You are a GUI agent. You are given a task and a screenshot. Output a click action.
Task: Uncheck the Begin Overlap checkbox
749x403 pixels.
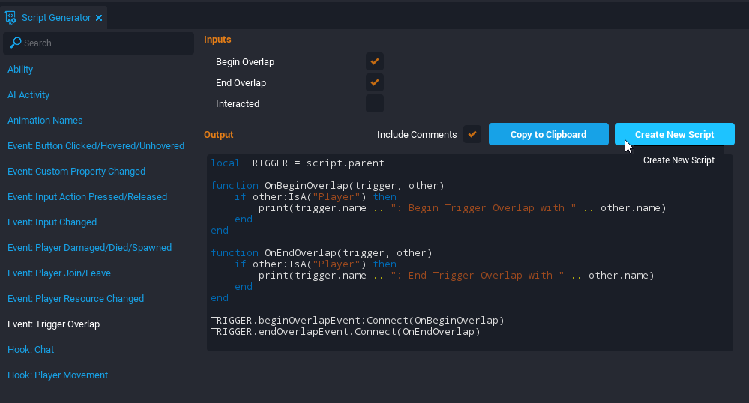[375, 61]
